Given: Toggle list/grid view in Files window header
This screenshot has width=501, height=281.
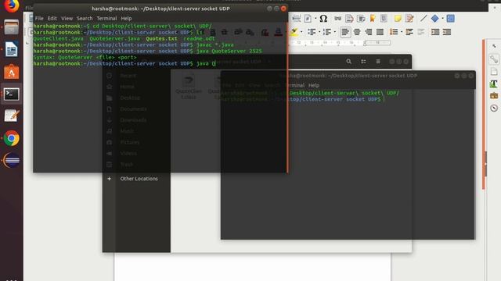Looking at the screenshot, I should 363,62.
